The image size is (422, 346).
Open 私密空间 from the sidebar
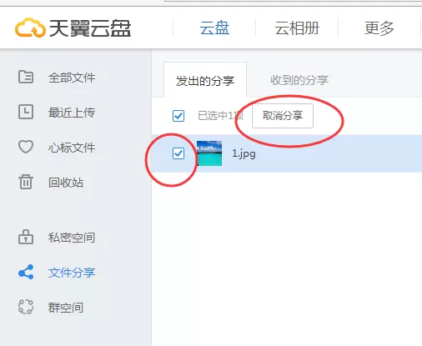72,238
